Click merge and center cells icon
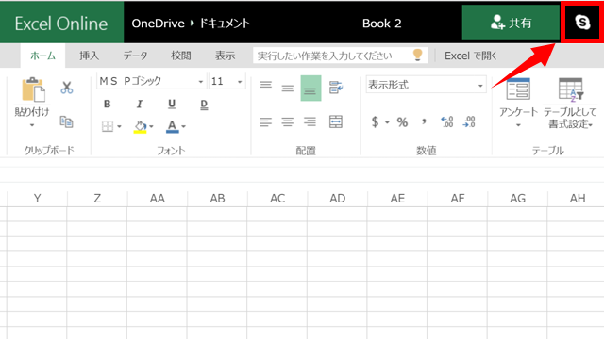 [336, 121]
